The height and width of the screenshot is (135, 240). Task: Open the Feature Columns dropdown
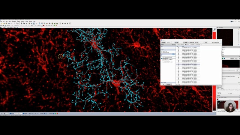tap(181, 45)
